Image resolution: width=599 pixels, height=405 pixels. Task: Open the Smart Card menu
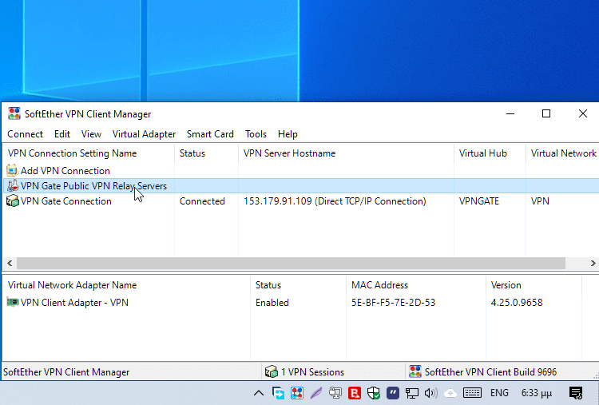coord(210,134)
